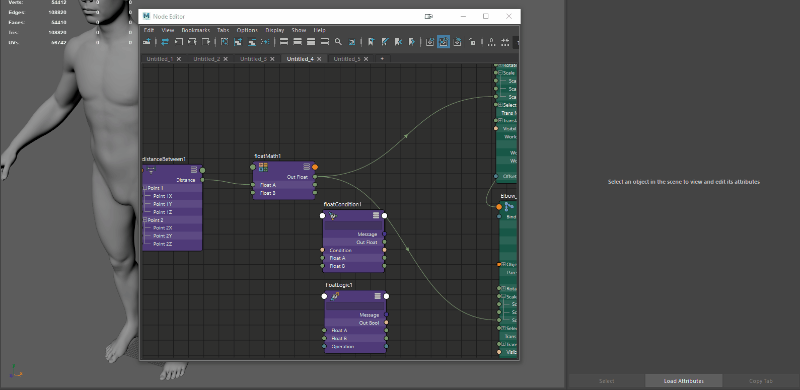
Task: Click Out Float output port on floatMath1
Action: pyautogui.click(x=315, y=177)
